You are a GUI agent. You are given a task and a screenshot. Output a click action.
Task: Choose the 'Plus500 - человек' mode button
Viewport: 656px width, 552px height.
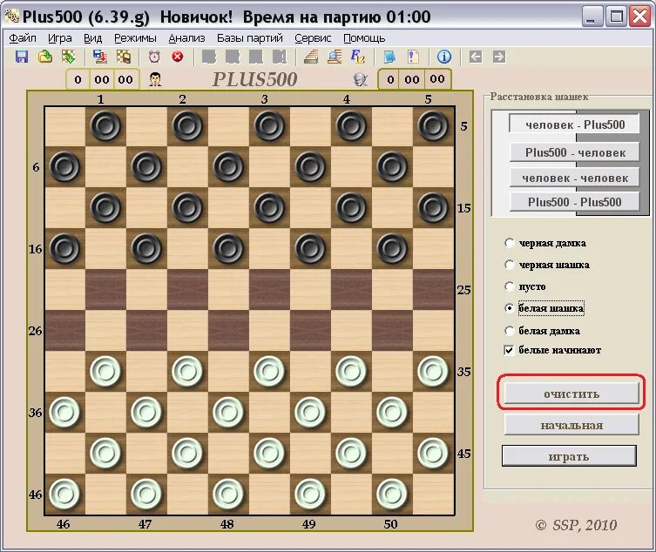coord(574,152)
